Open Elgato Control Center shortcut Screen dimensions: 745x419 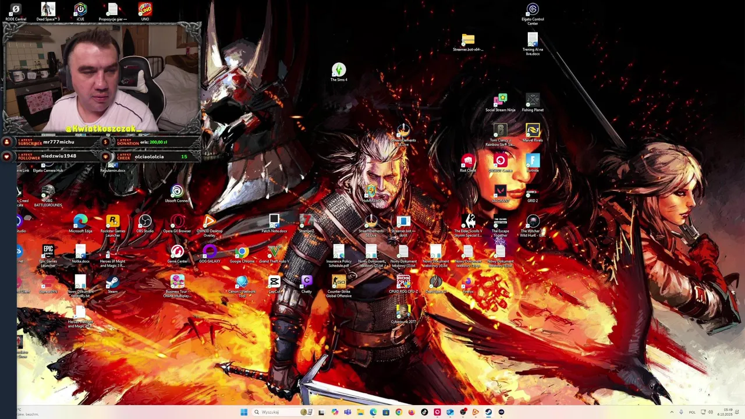pos(533,14)
